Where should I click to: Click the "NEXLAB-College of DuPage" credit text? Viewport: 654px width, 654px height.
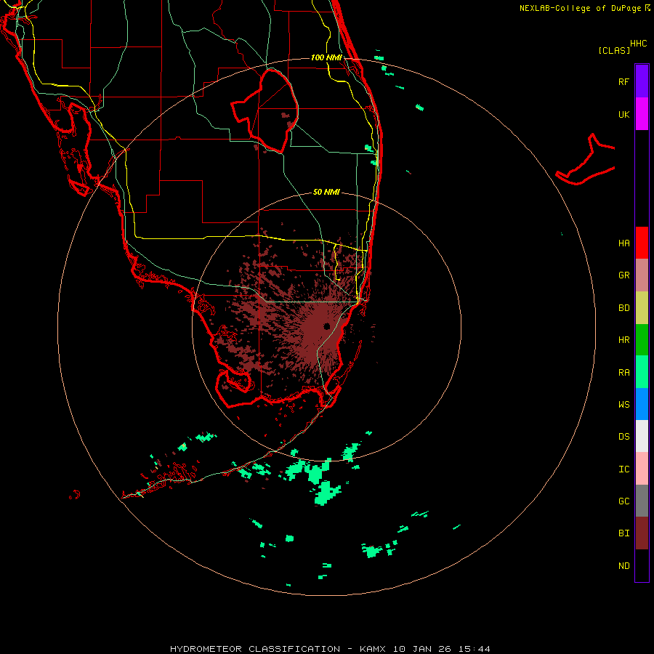(581, 8)
